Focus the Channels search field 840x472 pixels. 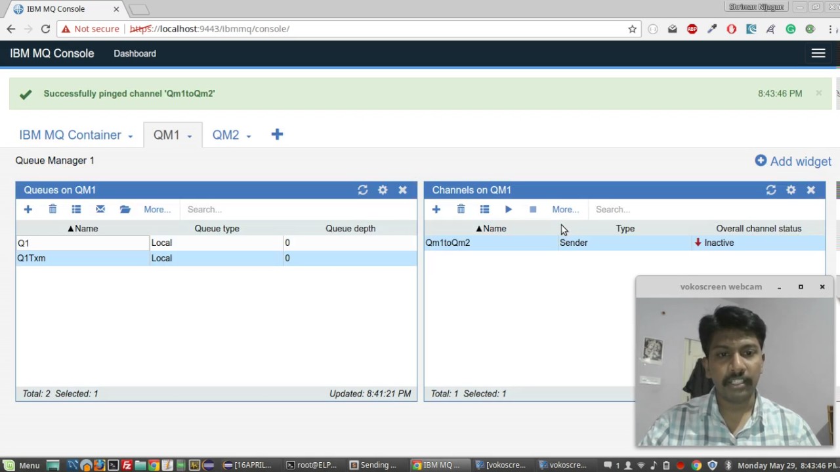(x=707, y=210)
